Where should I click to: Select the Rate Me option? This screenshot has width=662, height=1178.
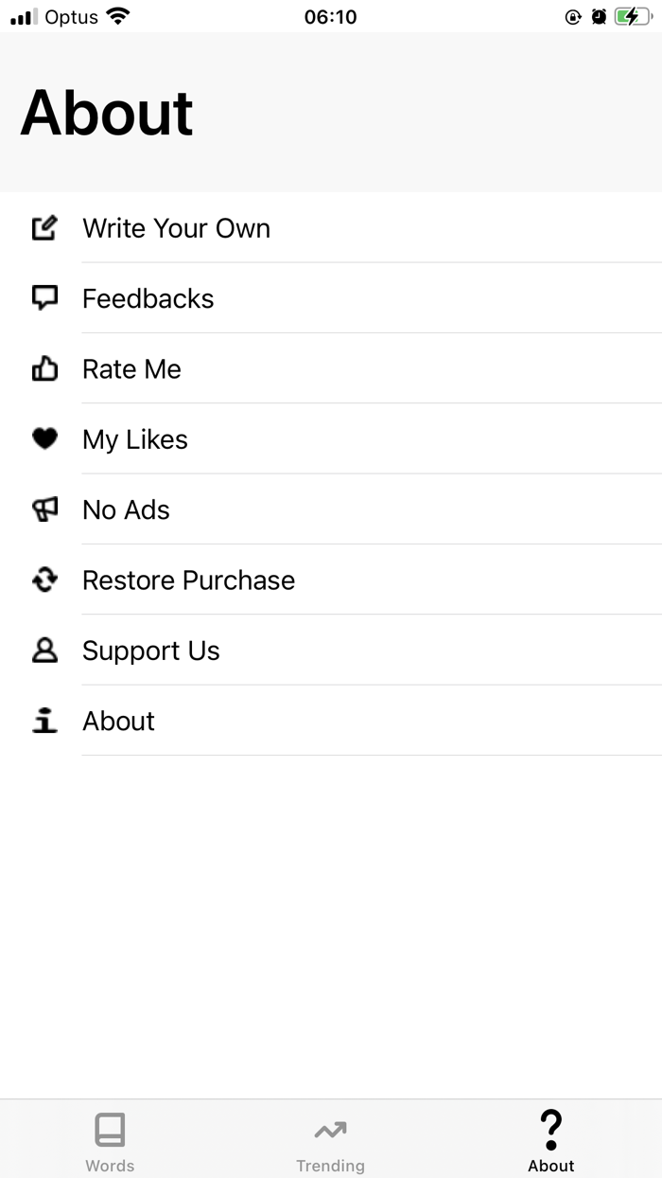[x=331, y=368]
